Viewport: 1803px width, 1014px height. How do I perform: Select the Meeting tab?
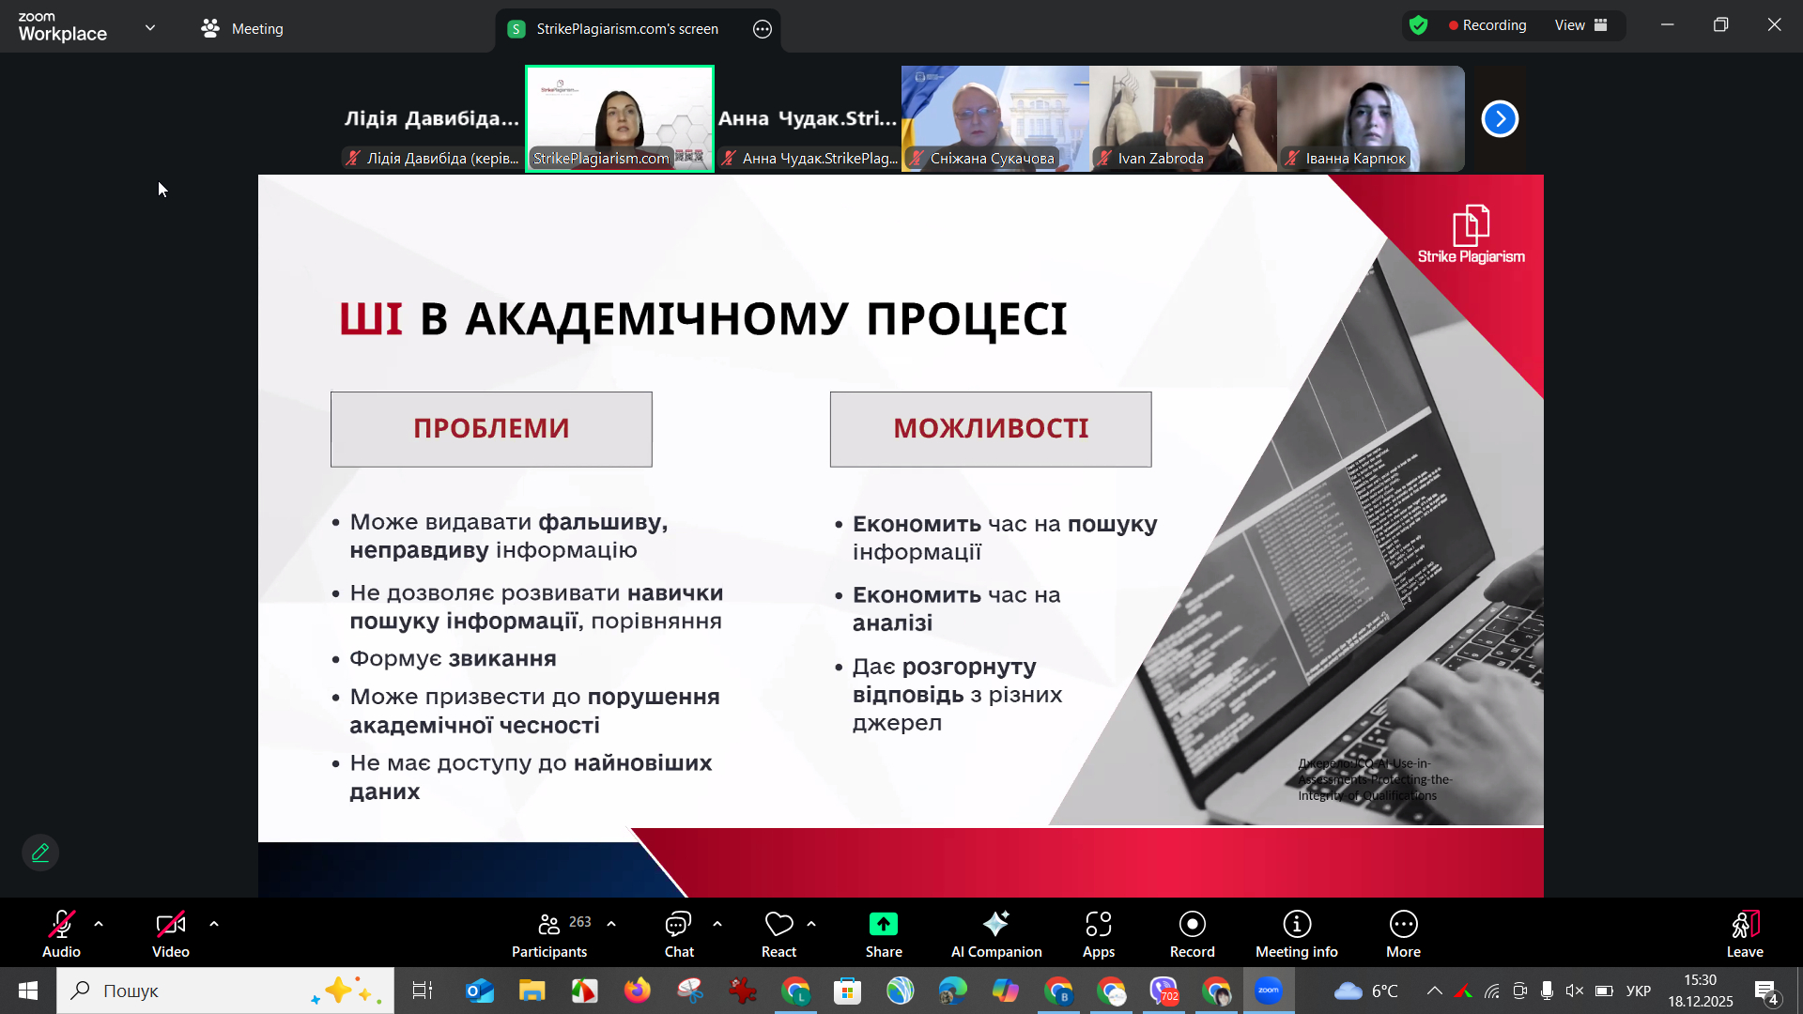point(242,28)
